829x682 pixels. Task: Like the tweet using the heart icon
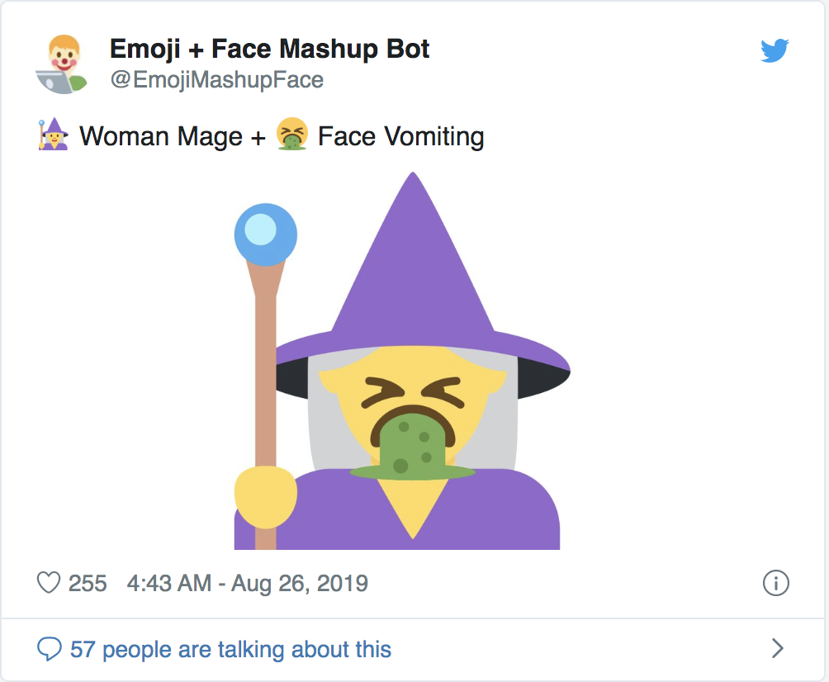[50, 583]
